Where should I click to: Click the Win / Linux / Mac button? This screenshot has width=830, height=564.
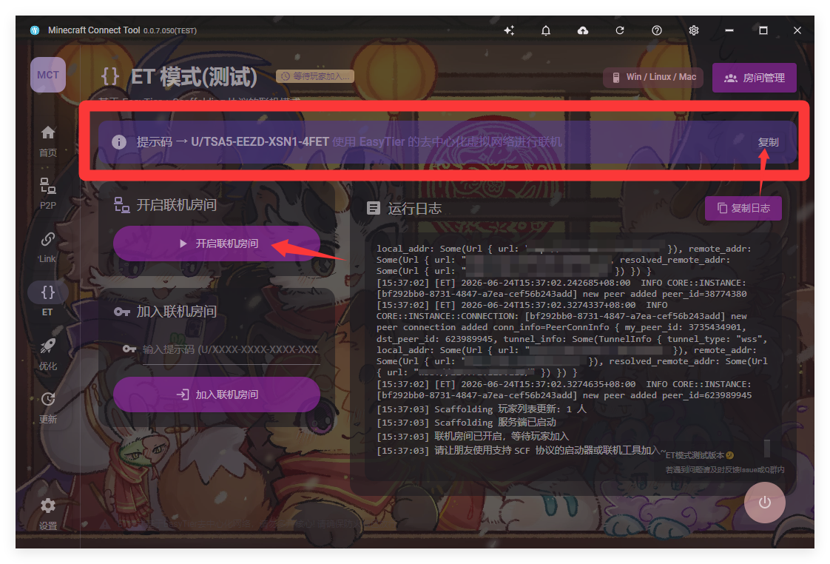(x=654, y=77)
